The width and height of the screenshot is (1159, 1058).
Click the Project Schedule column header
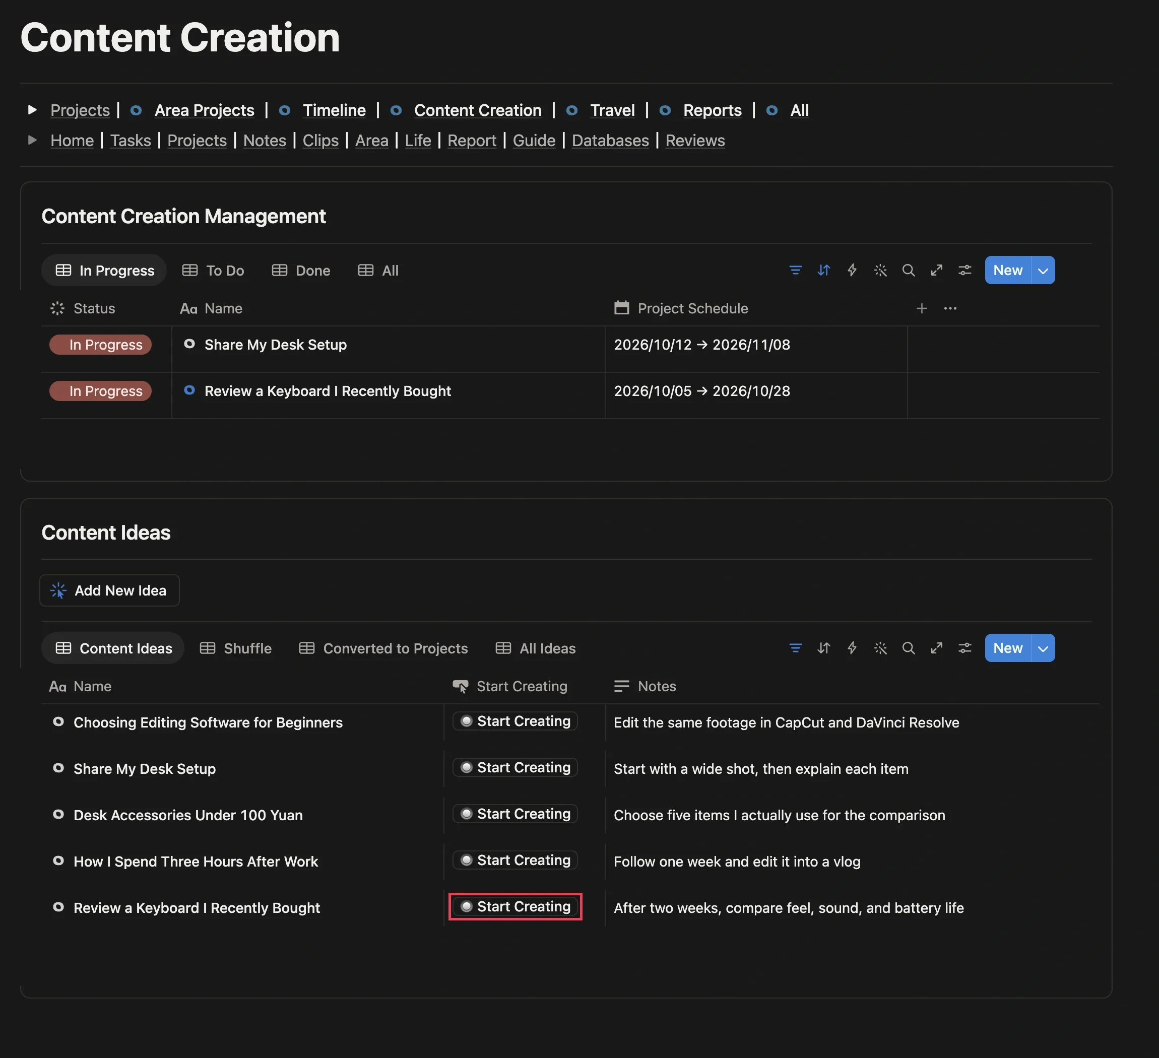[681, 309]
